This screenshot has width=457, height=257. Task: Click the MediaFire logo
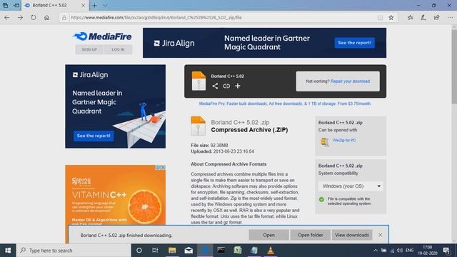point(102,36)
